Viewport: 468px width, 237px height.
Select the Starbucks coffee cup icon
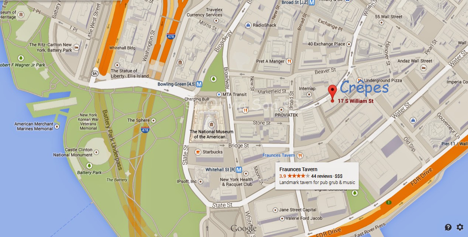tap(197, 152)
